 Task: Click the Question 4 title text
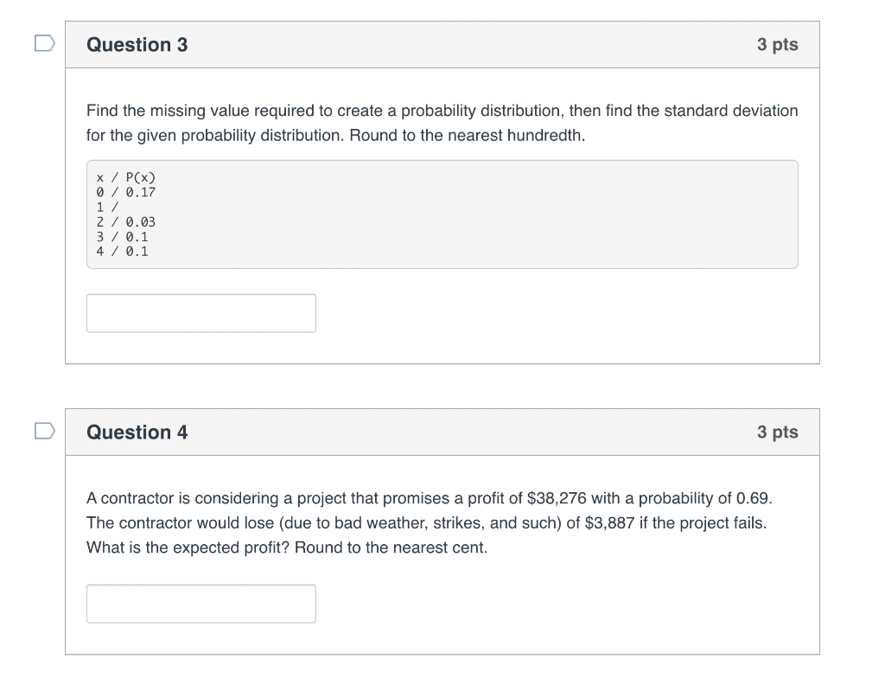pyautogui.click(x=136, y=432)
